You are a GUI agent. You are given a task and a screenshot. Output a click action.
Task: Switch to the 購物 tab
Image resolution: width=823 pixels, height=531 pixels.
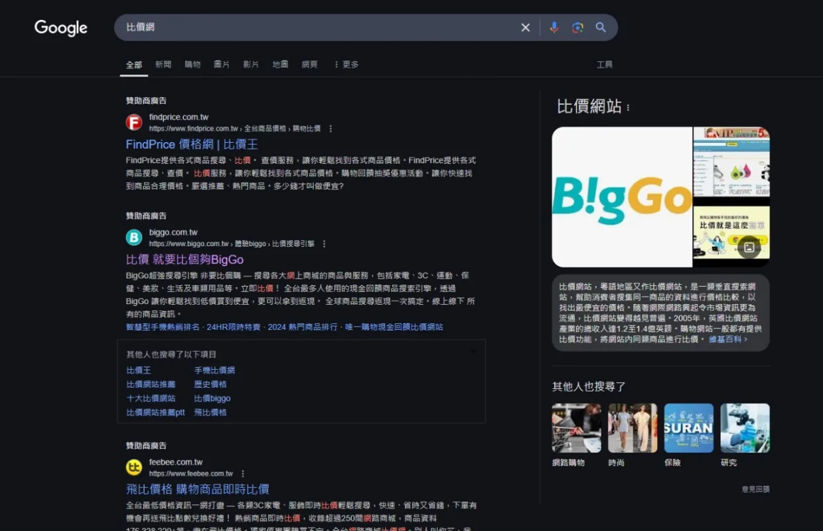[192, 64]
